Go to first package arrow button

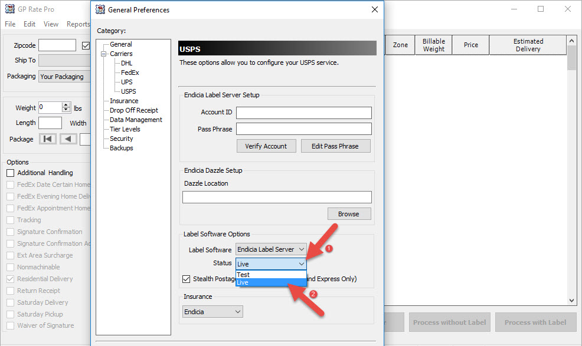[47, 139]
